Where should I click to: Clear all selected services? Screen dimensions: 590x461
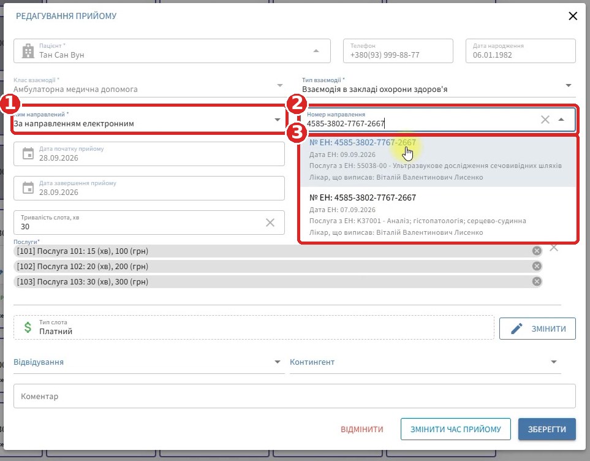pyautogui.click(x=554, y=248)
